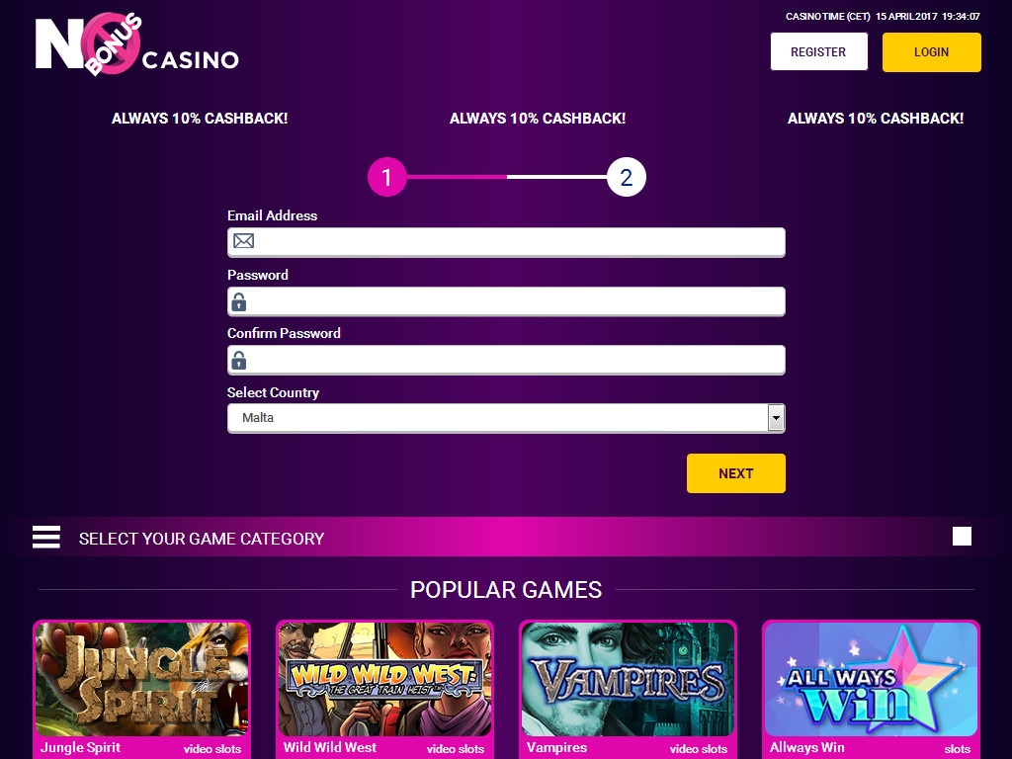1012x759 pixels.
Task: Expand Select Your Game Category bar
Action: (506, 537)
